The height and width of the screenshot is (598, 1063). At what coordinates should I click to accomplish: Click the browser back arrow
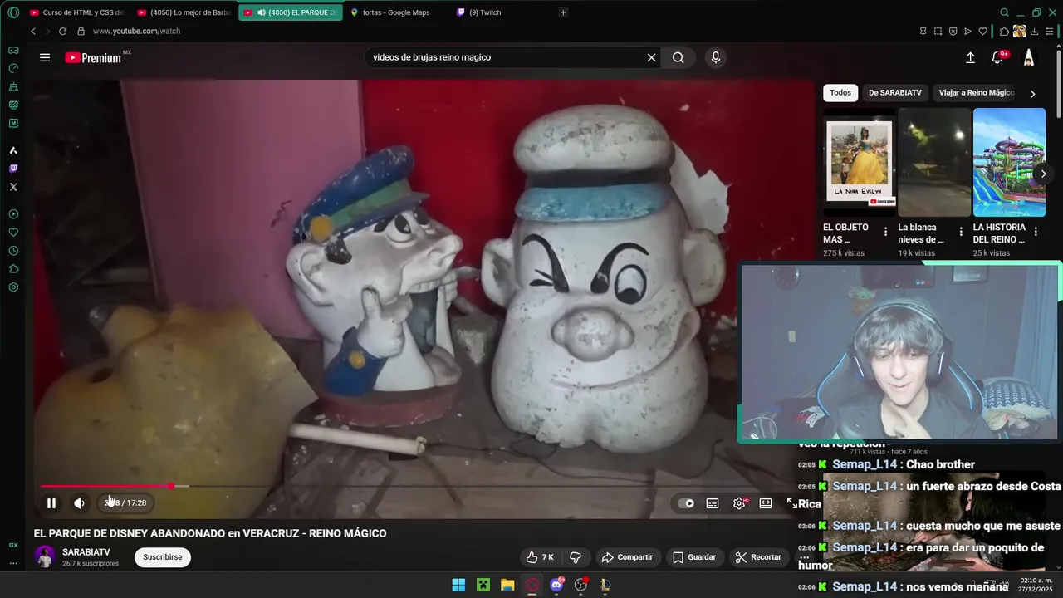coord(33,31)
